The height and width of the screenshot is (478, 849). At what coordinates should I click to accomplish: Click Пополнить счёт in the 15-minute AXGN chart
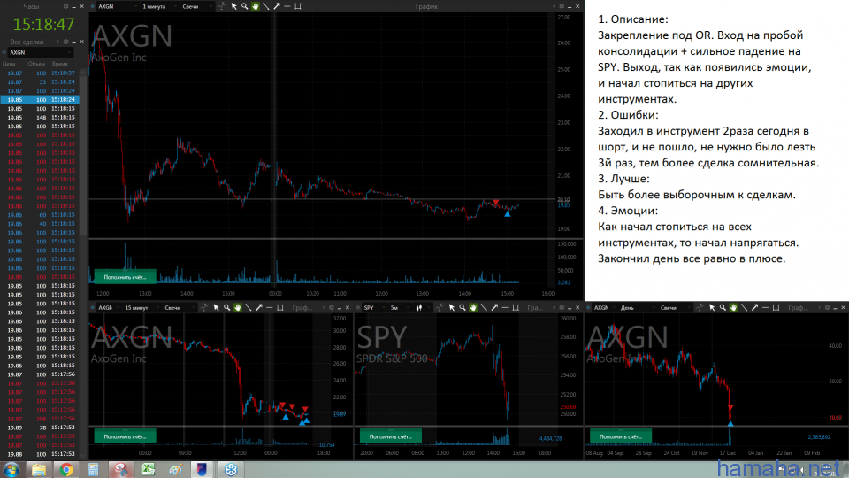pyautogui.click(x=125, y=436)
